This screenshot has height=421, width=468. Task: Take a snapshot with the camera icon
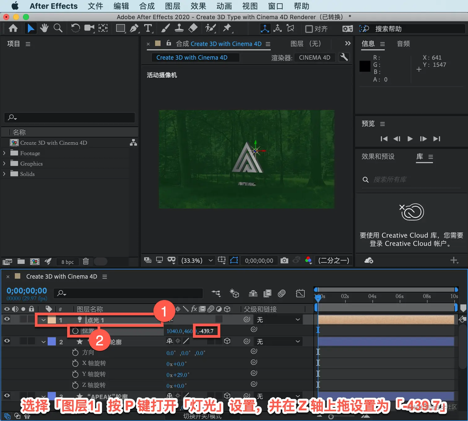point(284,260)
